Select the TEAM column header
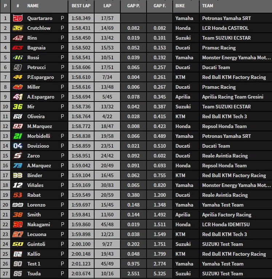The height and width of the screenshot is (279, 272). 208,6
